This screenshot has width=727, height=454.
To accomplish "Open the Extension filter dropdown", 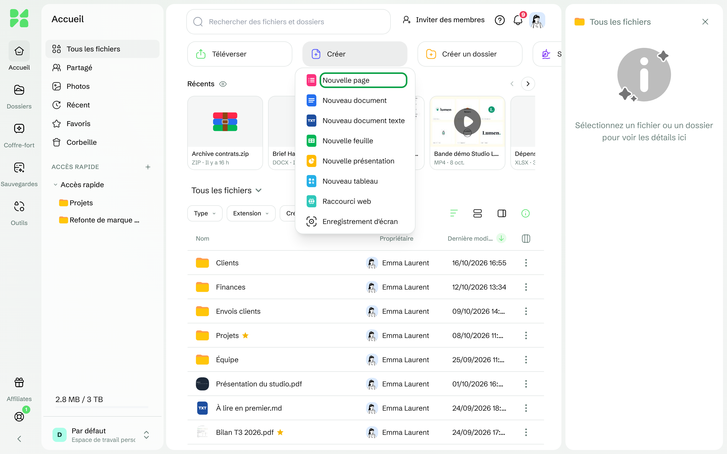I will pos(251,213).
